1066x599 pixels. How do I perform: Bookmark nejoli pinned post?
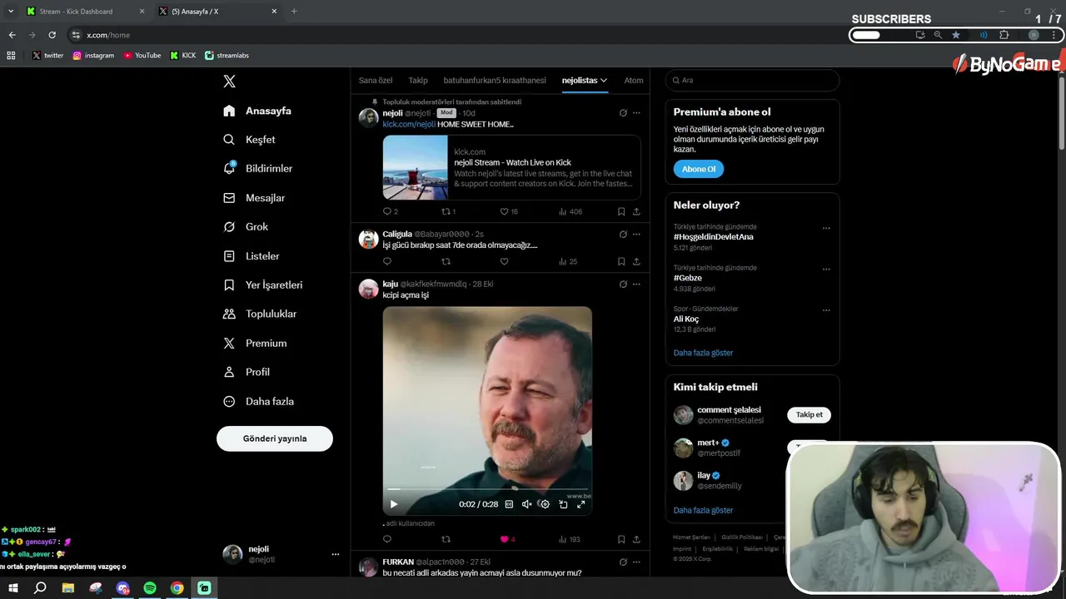coord(621,211)
